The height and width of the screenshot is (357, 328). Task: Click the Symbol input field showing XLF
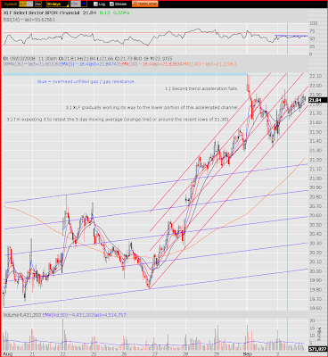pos(26,4)
